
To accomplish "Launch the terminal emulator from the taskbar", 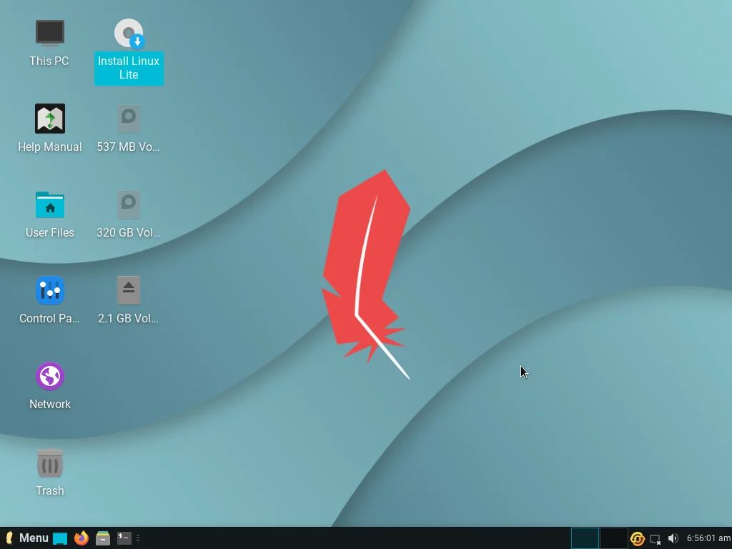I will tap(123, 538).
